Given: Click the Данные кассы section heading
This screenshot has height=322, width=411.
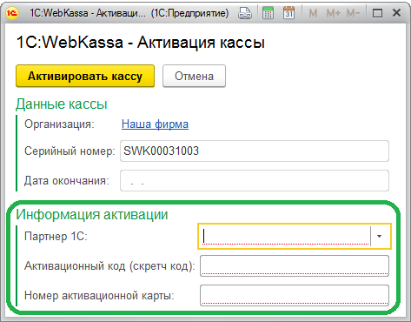Looking at the screenshot, I should tap(62, 104).
